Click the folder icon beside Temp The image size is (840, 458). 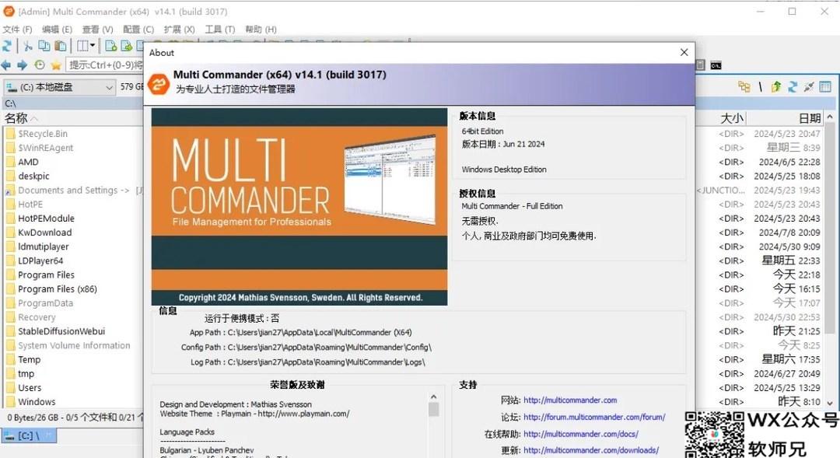[x=9, y=359]
